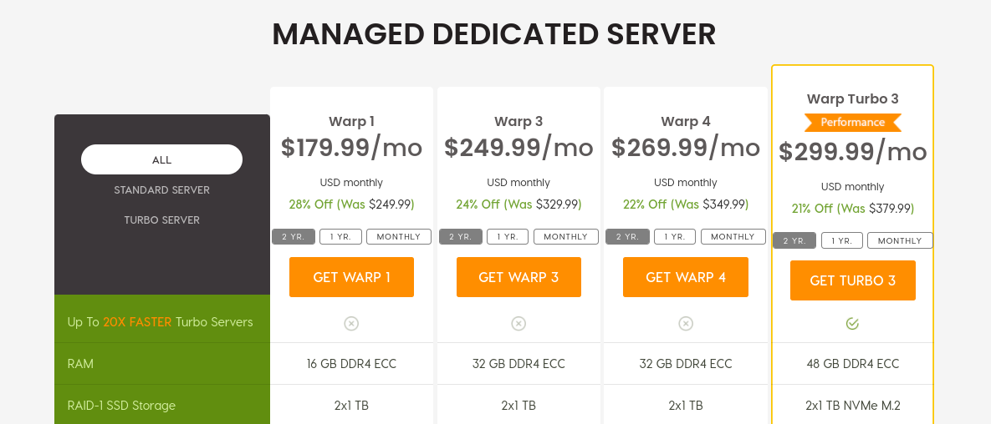Filter by TURBO SERVER
This screenshot has height=424, width=991.
(x=161, y=220)
